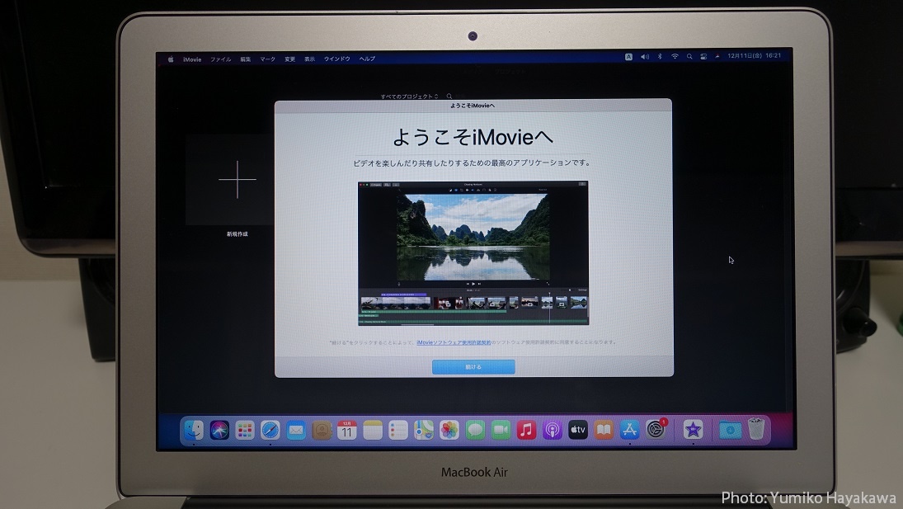This screenshot has width=903, height=509.
Task: Open the Wi-Fi status menu
Action: 675,56
